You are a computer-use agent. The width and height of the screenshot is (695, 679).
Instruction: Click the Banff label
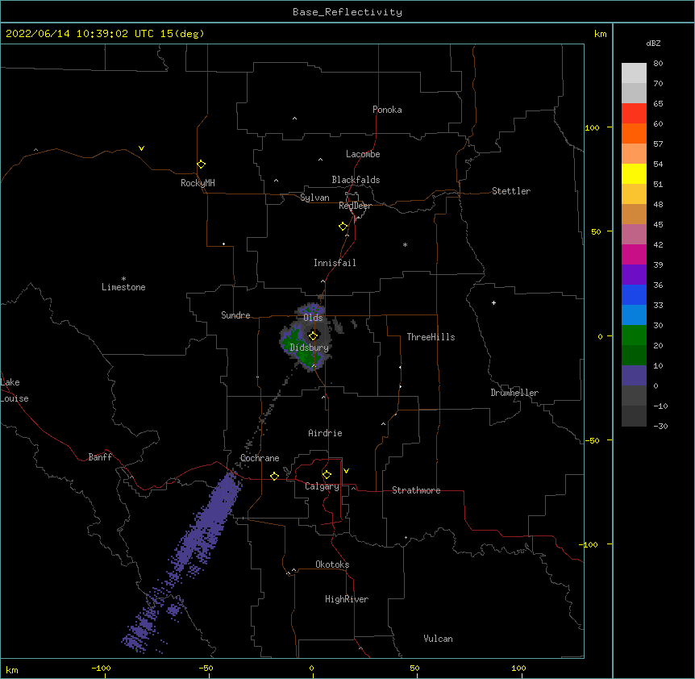(100, 457)
